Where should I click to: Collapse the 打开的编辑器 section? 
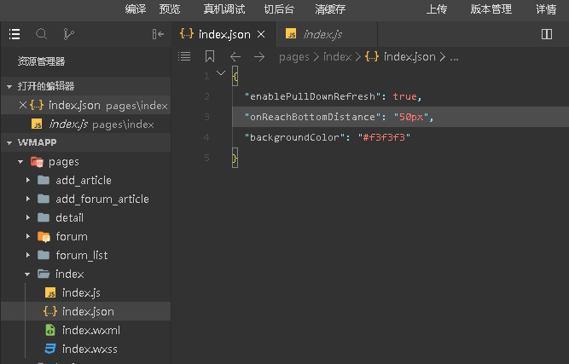point(9,86)
